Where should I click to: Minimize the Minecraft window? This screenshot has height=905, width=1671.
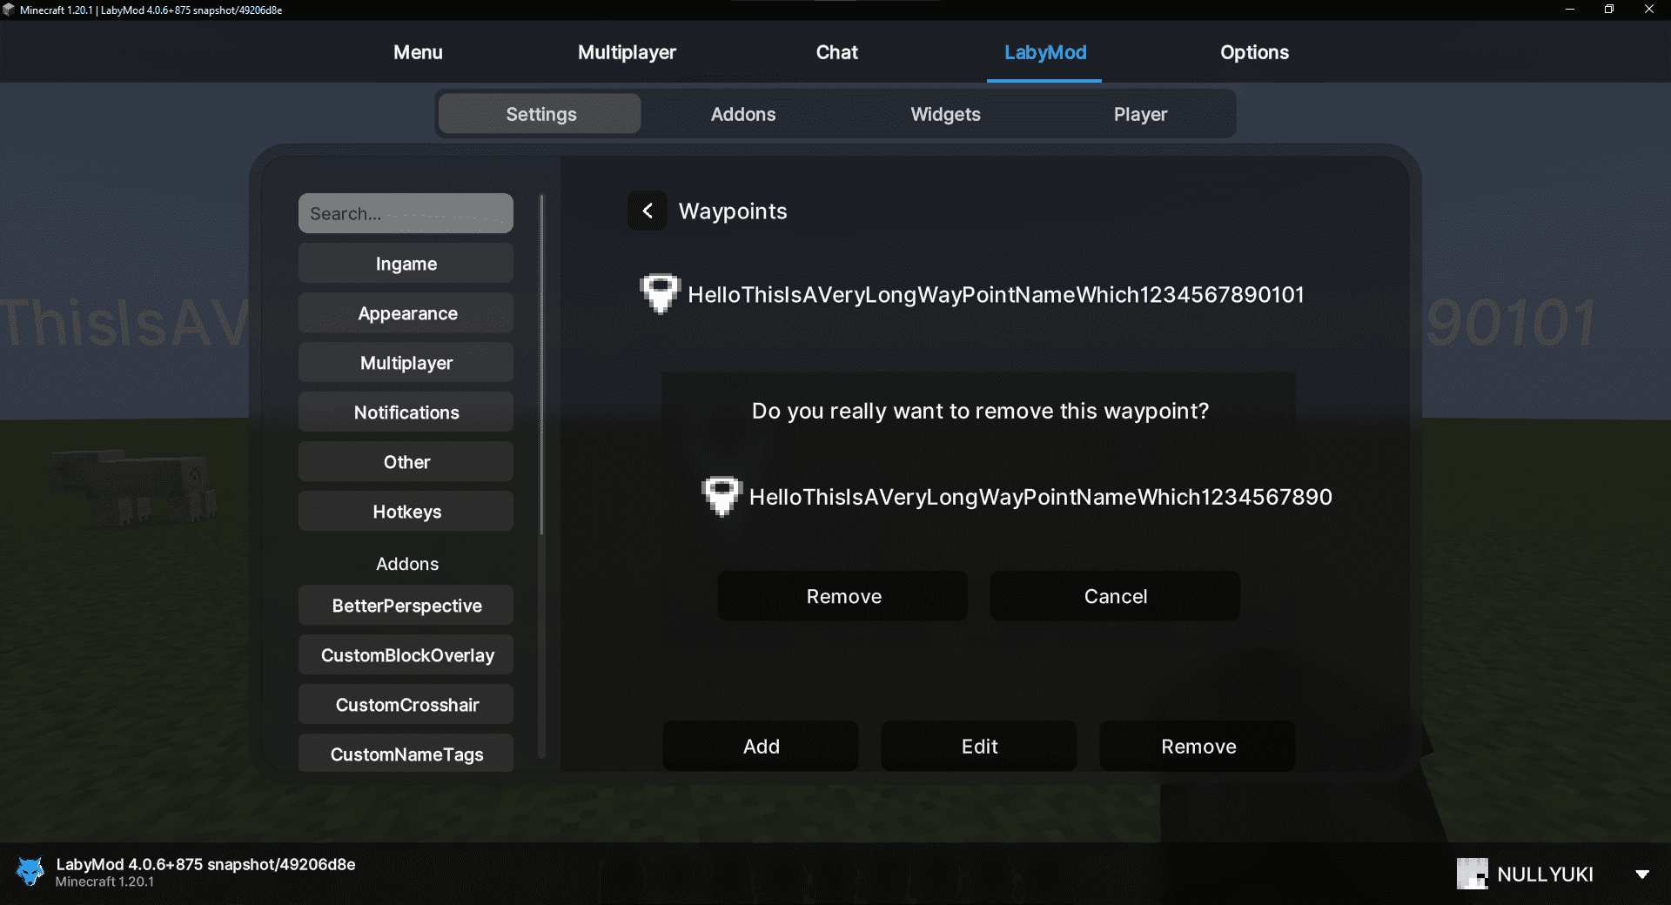1570,10
